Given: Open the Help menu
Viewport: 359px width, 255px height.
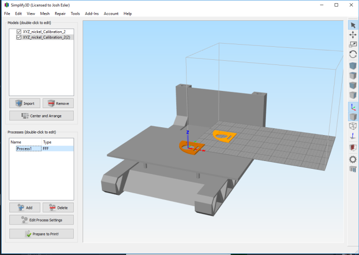Looking at the screenshot, I should (127, 14).
